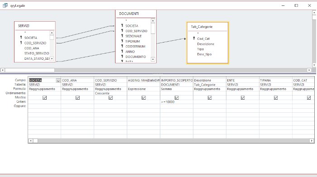The width and height of the screenshot is (317, 177).
Task: Click the Descrizione field in Tab_Categorie
Action: [206, 44]
